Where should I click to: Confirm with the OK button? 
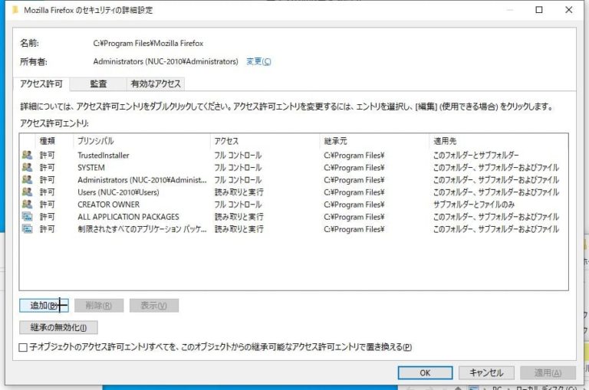tap(425, 372)
